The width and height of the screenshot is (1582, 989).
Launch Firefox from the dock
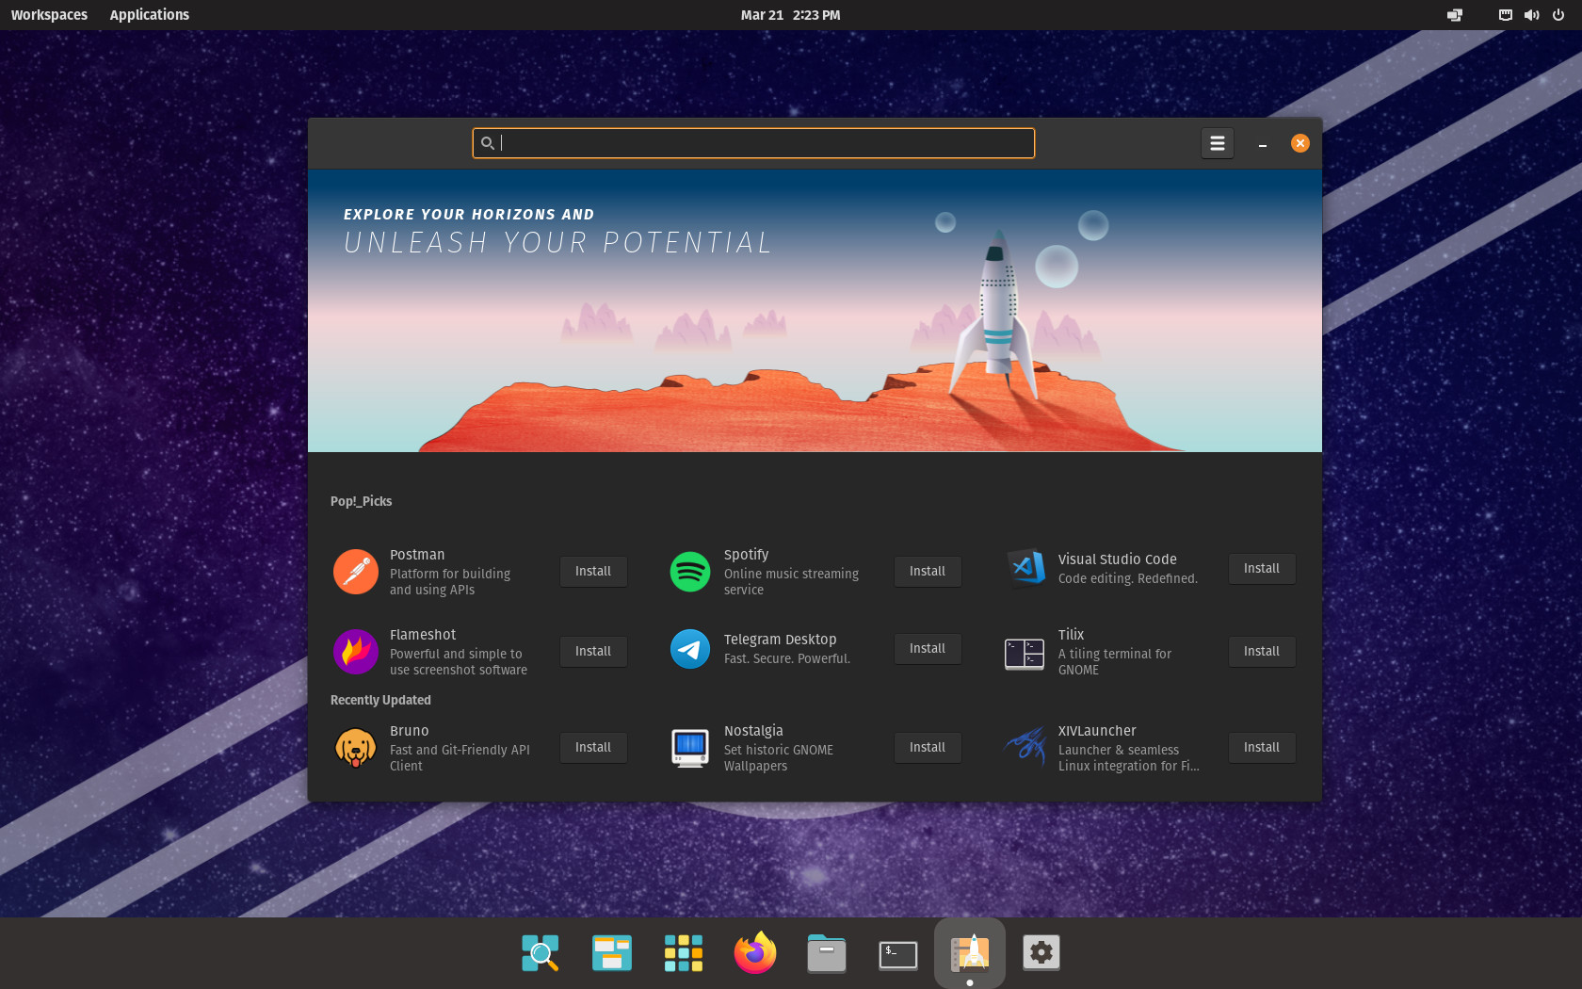(755, 953)
